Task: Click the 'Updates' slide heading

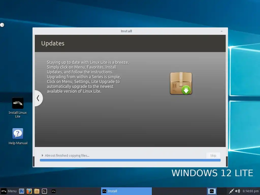Action: point(53,43)
